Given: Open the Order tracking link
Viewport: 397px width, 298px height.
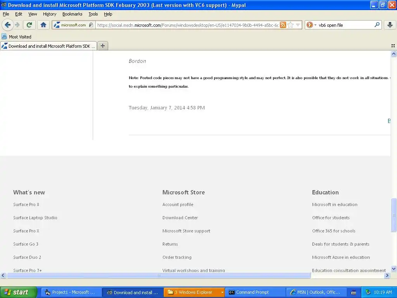Looking at the screenshot, I should point(177,257).
